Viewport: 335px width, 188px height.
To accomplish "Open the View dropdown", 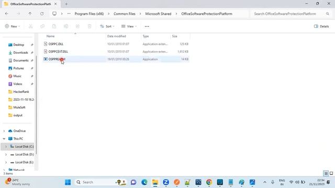I will (x=129, y=26).
